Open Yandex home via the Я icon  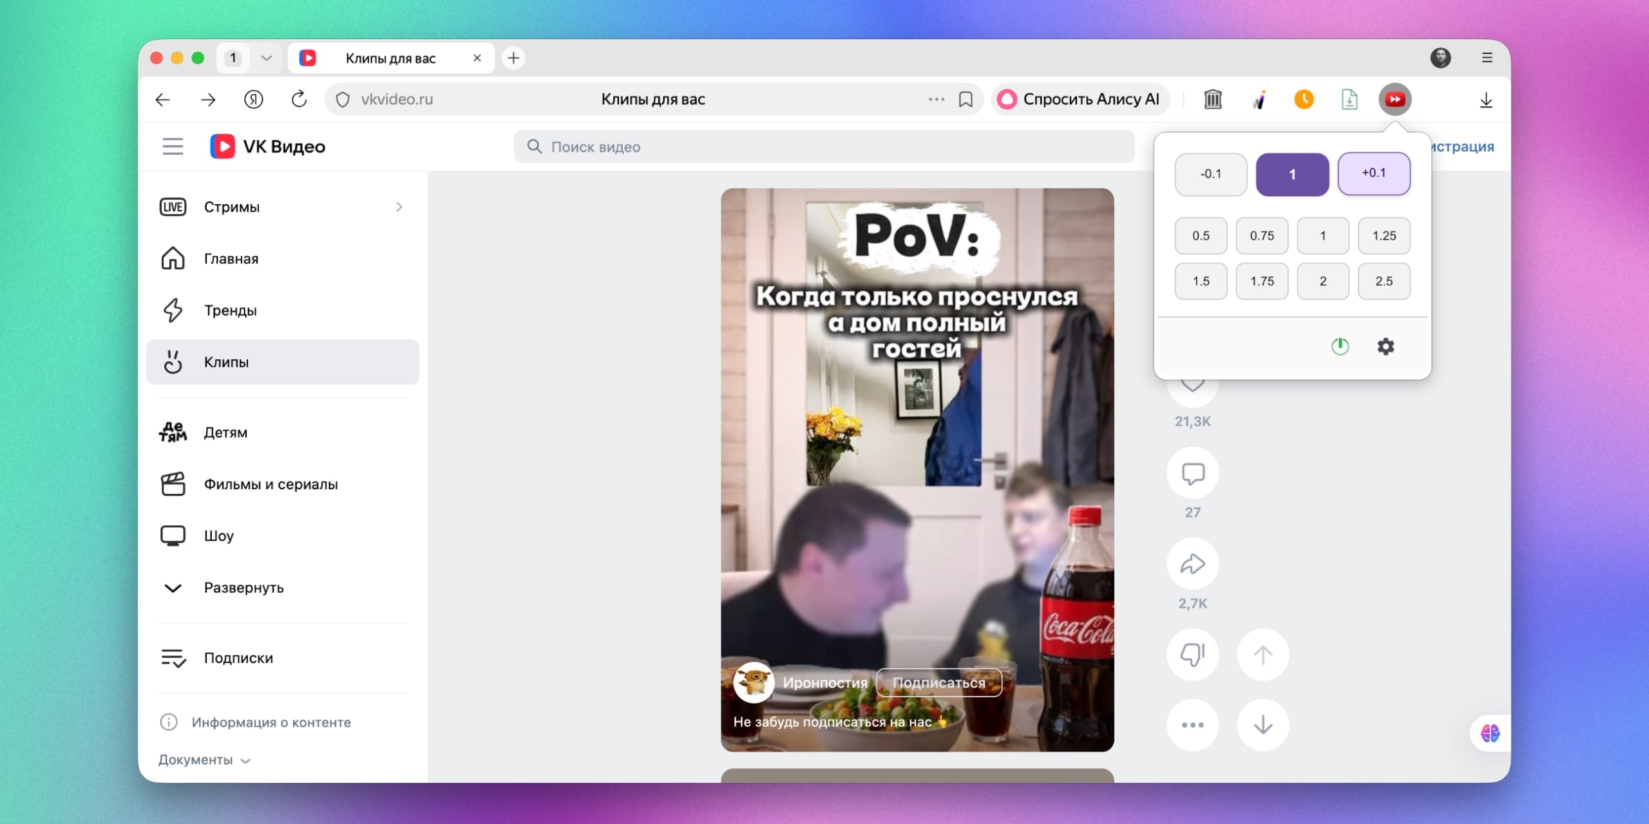point(254,100)
